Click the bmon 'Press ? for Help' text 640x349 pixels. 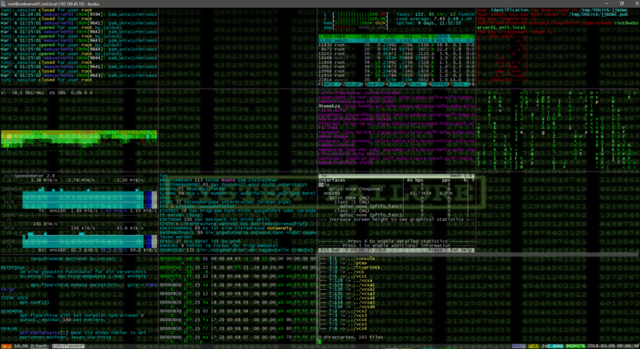pos(456,250)
